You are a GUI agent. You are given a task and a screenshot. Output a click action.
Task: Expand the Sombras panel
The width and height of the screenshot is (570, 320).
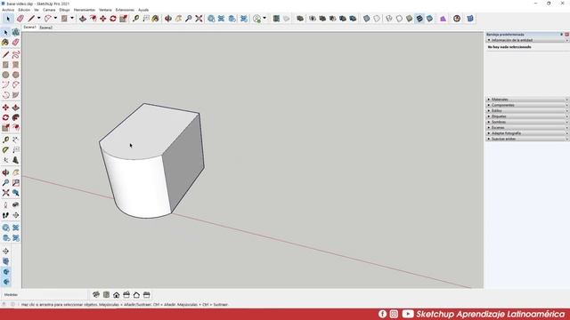click(x=527, y=122)
